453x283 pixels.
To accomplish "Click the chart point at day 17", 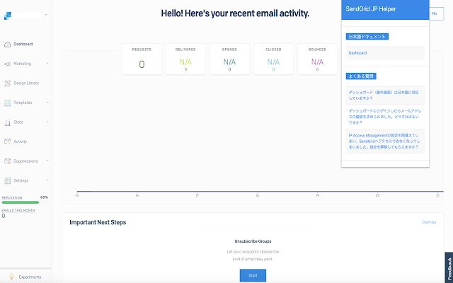I will [197, 191].
